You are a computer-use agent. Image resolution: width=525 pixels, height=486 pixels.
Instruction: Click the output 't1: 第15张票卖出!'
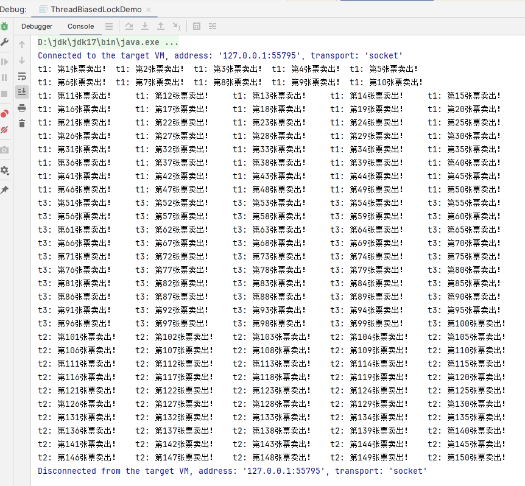[x=464, y=96]
